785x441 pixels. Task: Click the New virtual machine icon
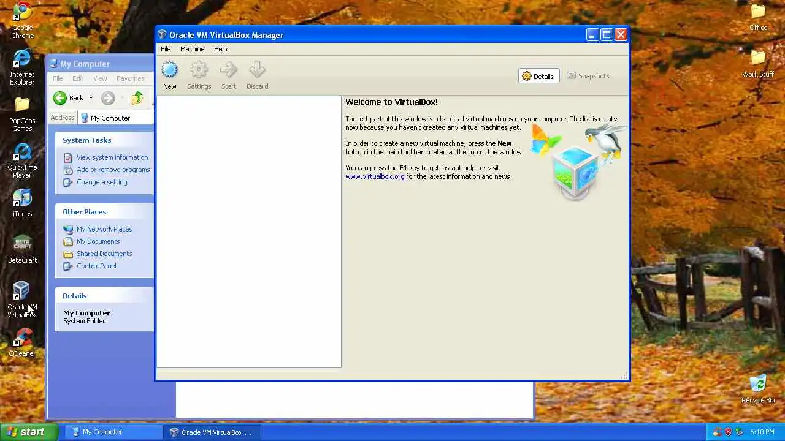coord(170,70)
